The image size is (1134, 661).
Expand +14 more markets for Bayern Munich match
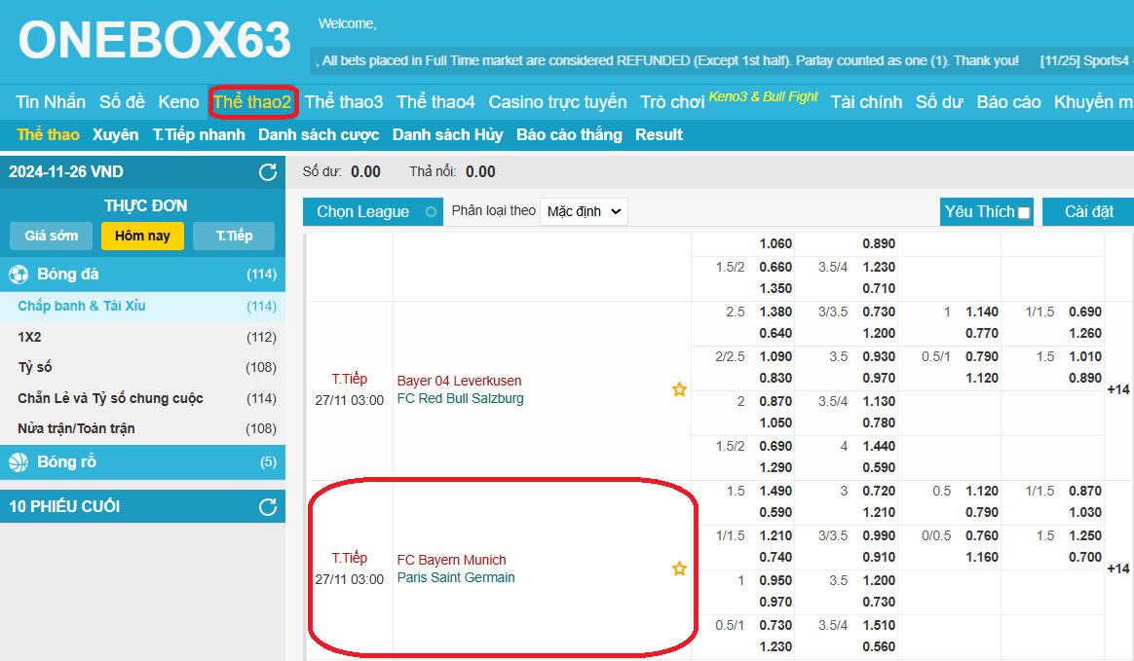pos(1117,569)
